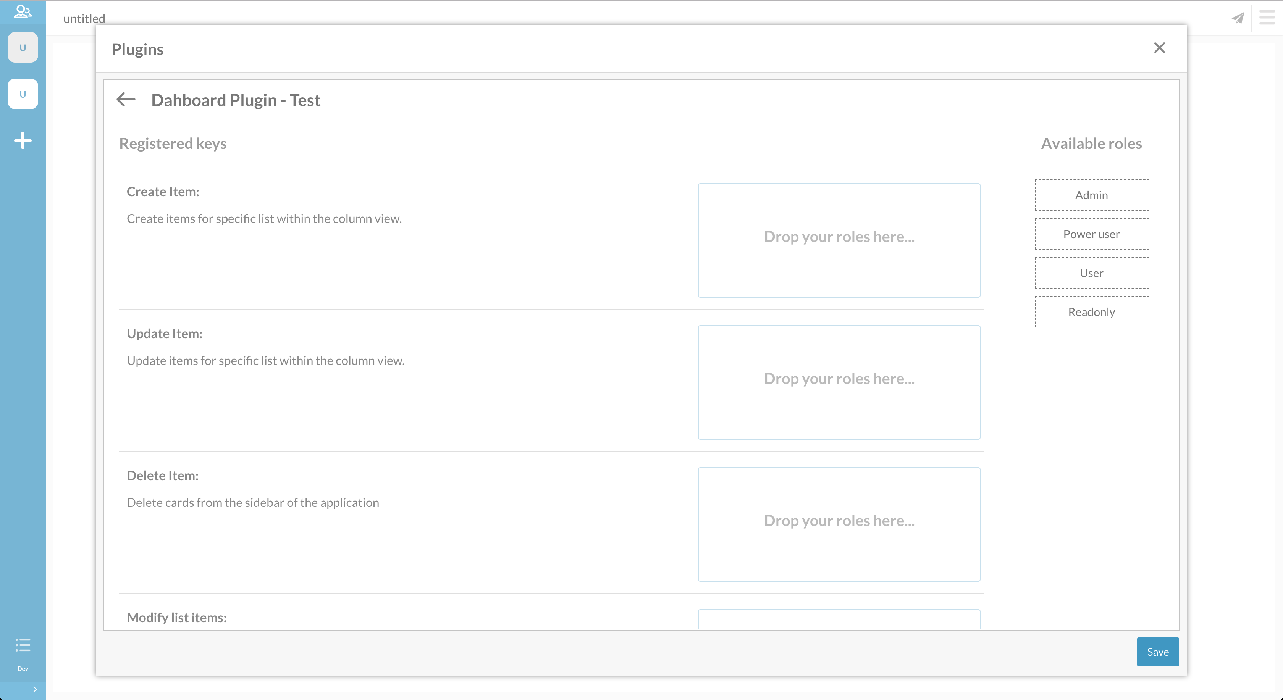Select the User role chip
The height and width of the screenshot is (700, 1283).
pyautogui.click(x=1092, y=273)
